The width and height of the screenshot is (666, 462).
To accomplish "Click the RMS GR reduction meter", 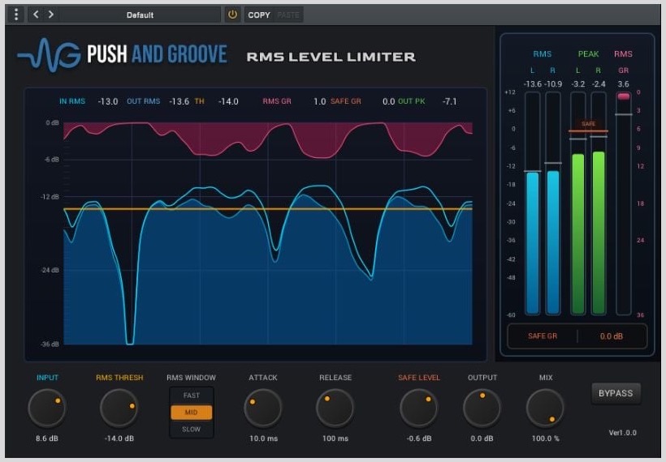I will pyautogui.click(x=624, y=203).
